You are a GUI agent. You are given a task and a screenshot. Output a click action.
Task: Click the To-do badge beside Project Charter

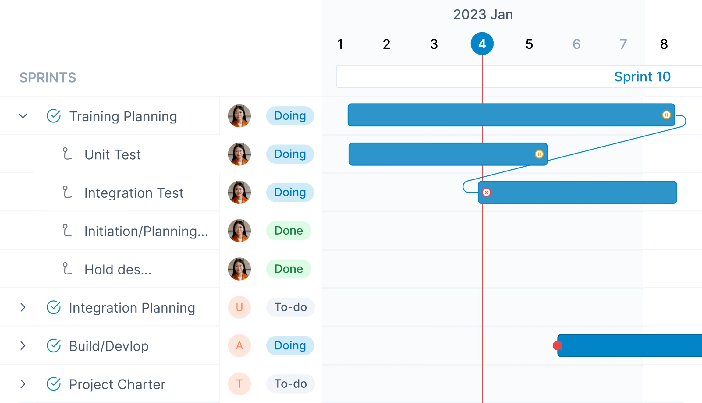click(x=290, y=384)
